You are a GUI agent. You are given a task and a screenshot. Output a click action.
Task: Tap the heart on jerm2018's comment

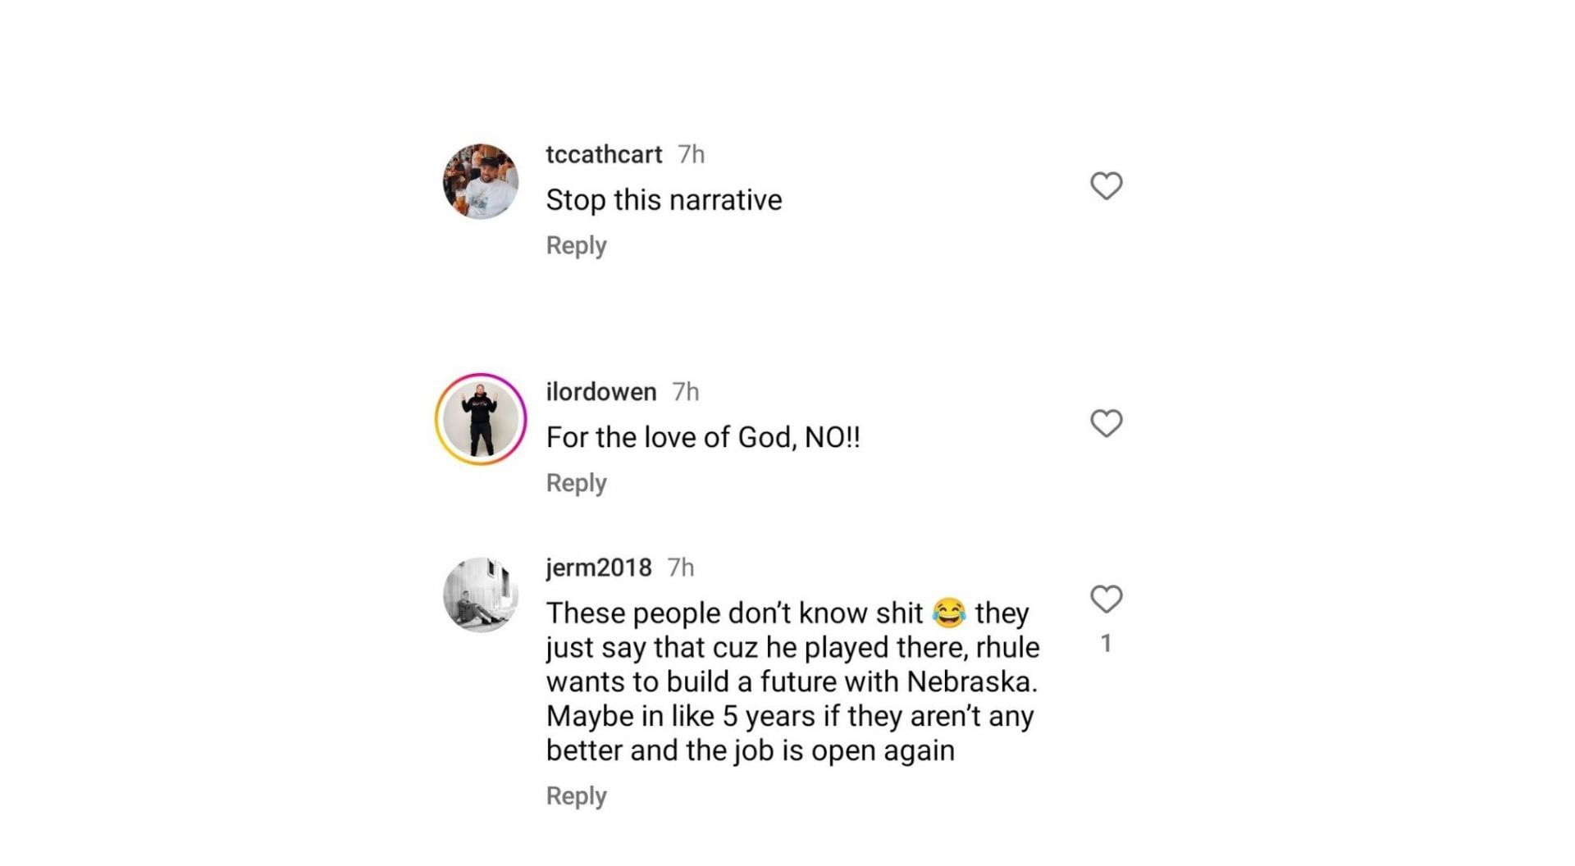(x=1106, y=599)
